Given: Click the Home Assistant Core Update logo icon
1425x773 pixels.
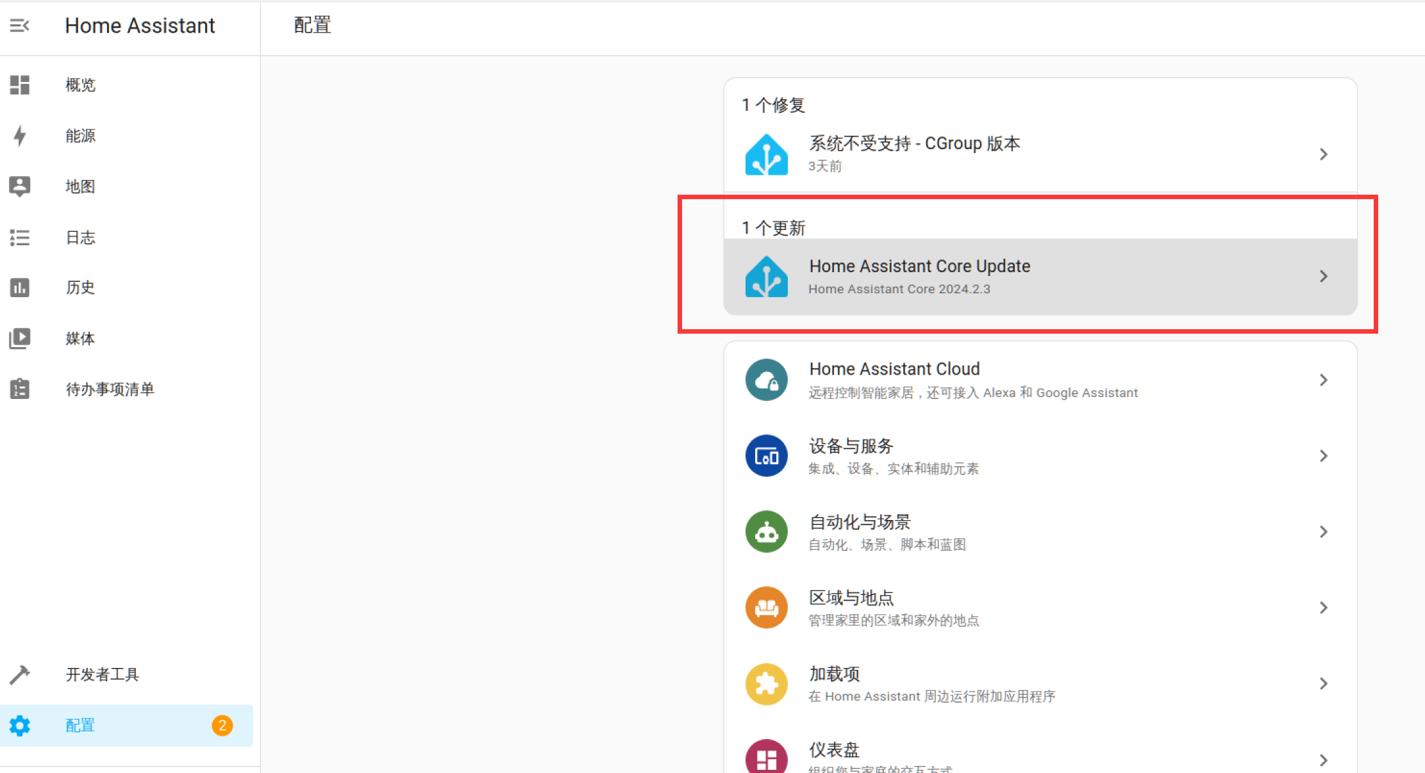Looking at the screenshot, I should (767, 277).
